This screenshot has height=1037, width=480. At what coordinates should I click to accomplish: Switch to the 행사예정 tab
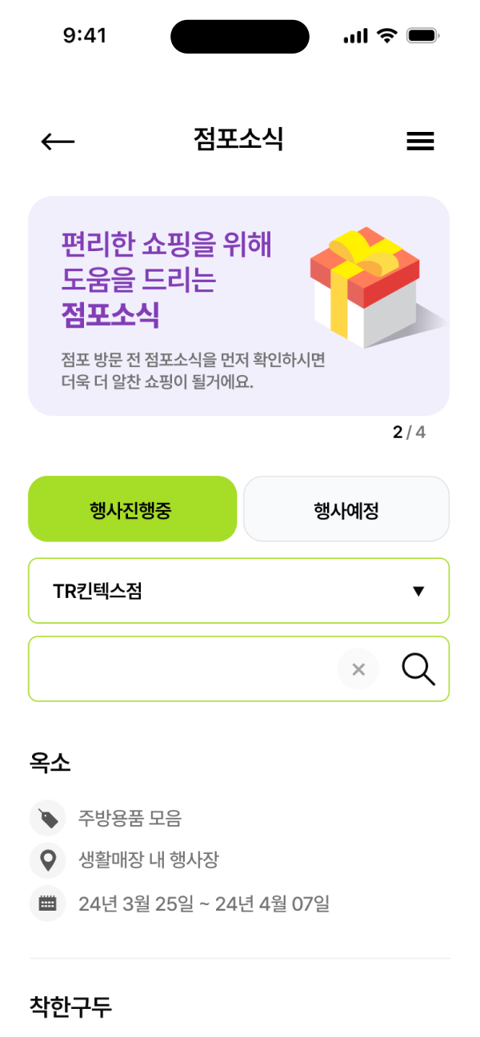tap(346, 509)
